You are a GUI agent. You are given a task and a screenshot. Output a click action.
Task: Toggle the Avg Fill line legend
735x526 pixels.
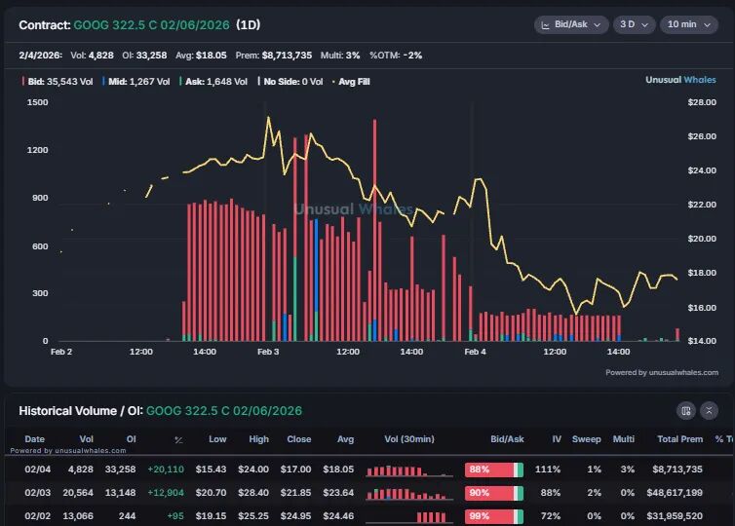point(350,82)
